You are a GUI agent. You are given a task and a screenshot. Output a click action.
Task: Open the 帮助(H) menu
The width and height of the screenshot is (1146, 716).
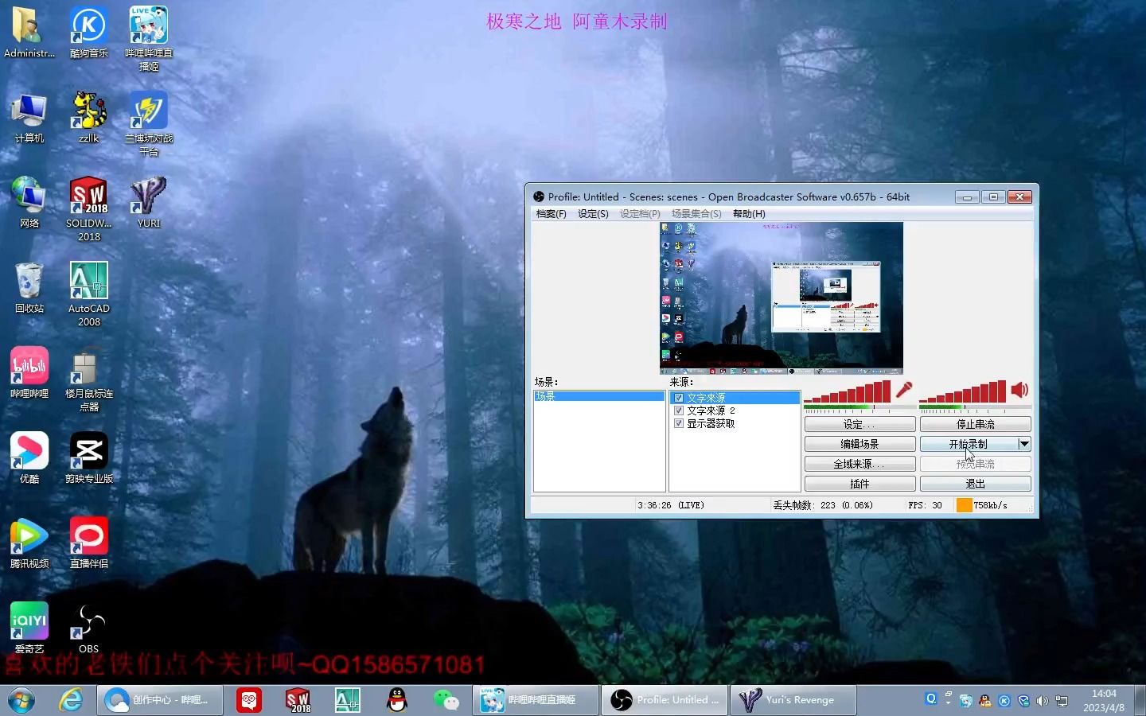coord(749,214)
